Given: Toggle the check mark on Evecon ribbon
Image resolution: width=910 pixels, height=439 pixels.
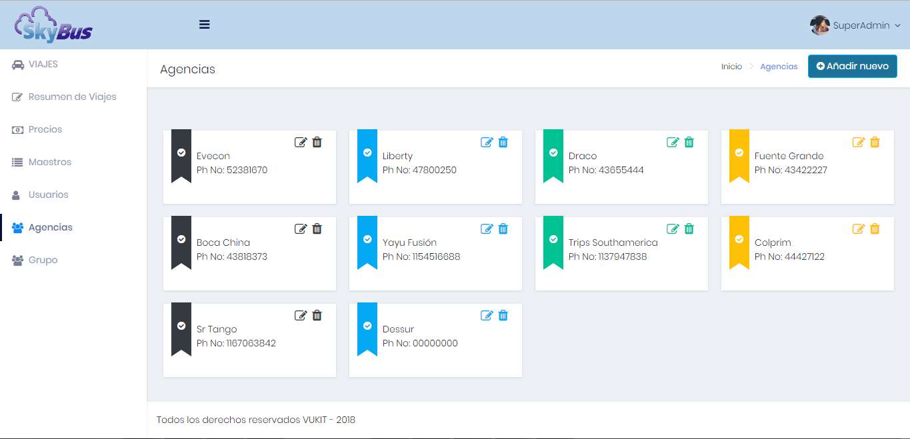Looking at the screenshot, I should pyautogui.click(x=181, y=153).
